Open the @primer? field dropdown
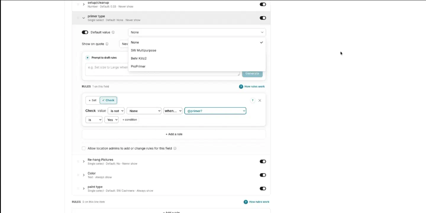The width and height of the screenshot is (426, 213). tap(215, 111)
